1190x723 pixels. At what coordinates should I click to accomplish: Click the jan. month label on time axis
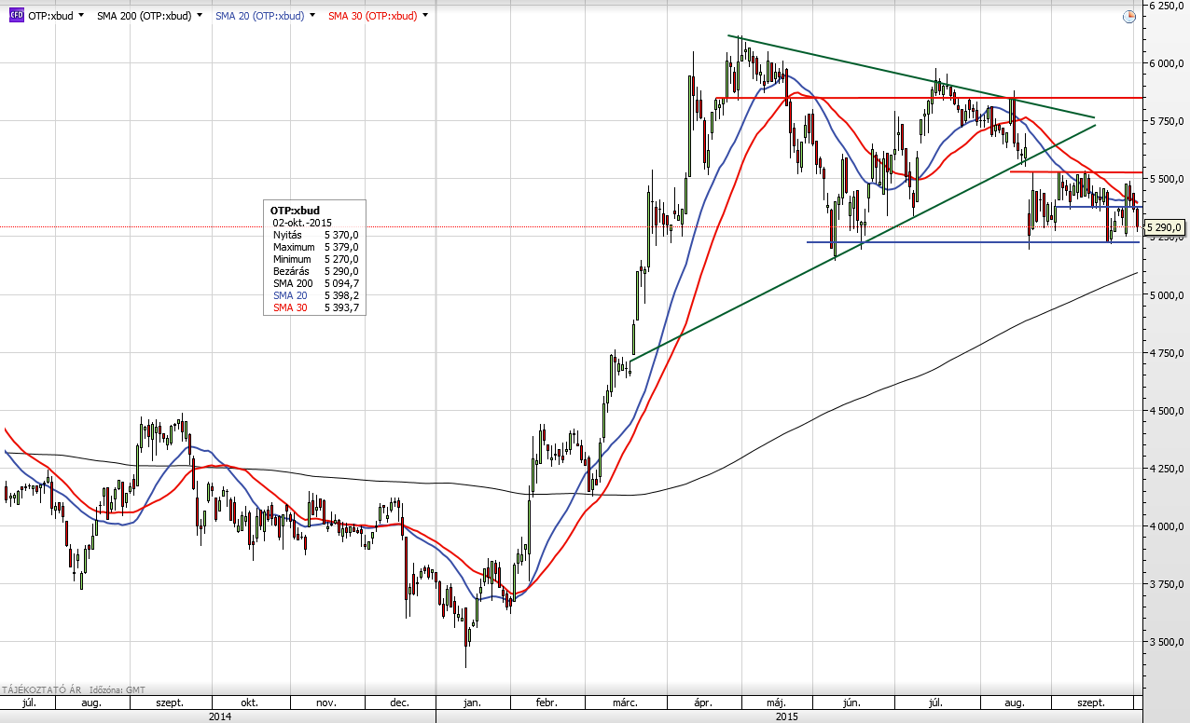click(475, 703)
